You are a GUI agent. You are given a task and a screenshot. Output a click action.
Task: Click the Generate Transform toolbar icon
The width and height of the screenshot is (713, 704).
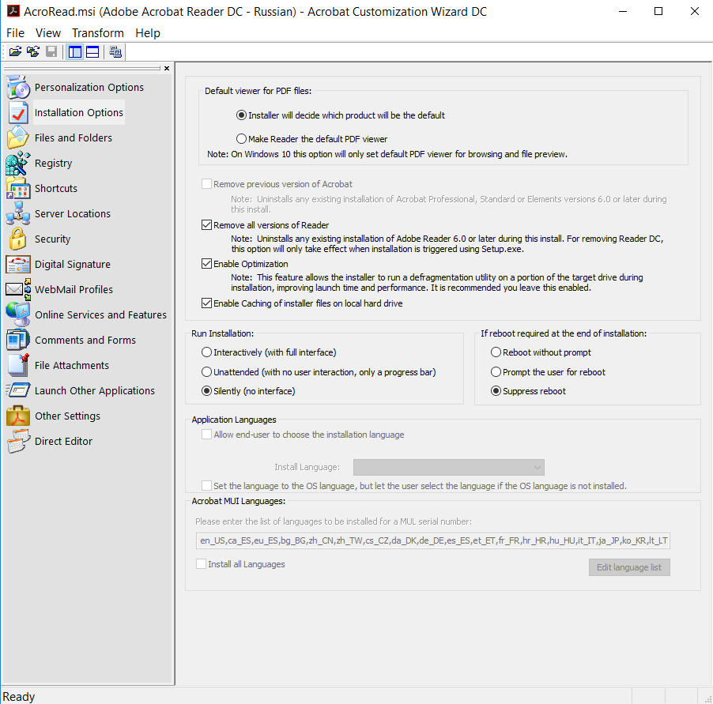(115, 52)
